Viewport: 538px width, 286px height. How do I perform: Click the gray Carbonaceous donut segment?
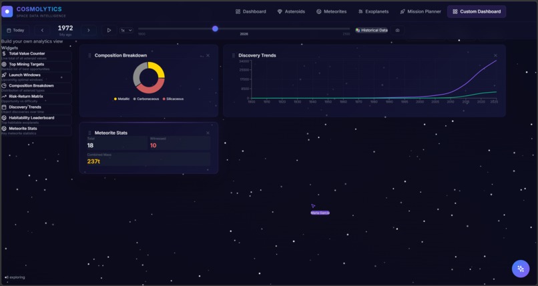click(x=138, y=73)
